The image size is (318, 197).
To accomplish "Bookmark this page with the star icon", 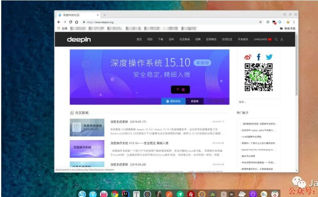I will [x=261, y=22].
